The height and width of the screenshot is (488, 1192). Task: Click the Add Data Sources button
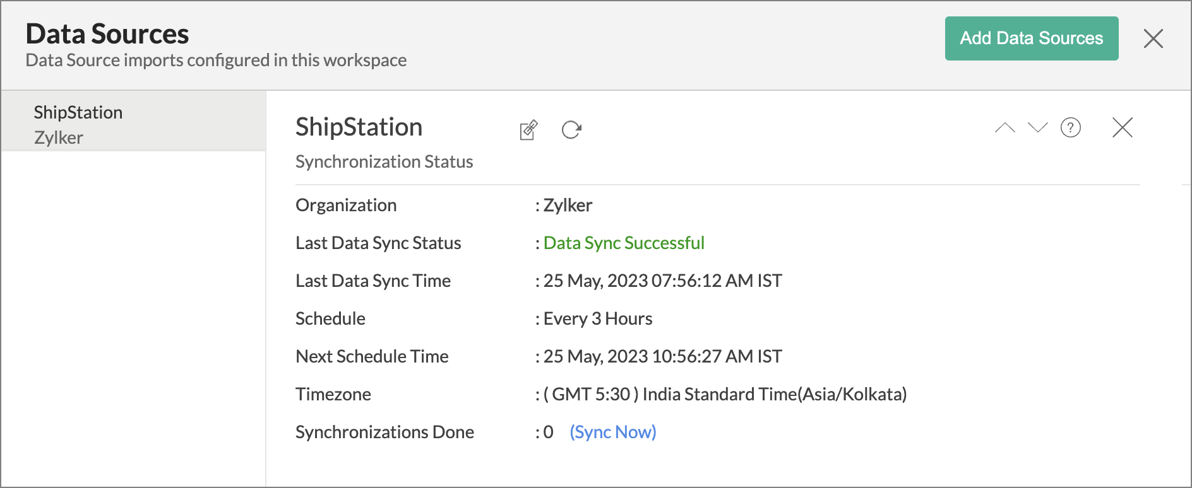[x=1032, y=38]
